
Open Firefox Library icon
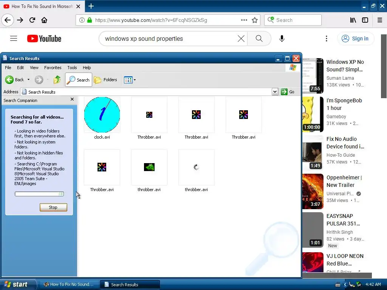pos(353,20)
